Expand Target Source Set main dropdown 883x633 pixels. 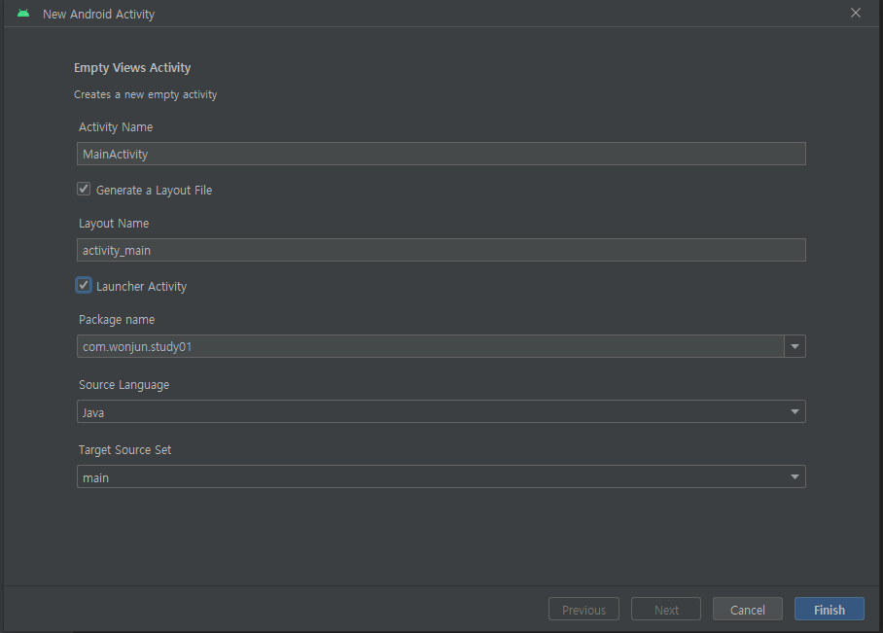(x=441, y=477)
